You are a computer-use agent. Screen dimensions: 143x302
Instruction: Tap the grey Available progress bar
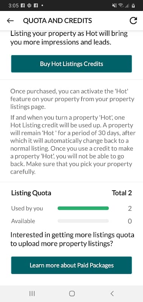point(83,221)
